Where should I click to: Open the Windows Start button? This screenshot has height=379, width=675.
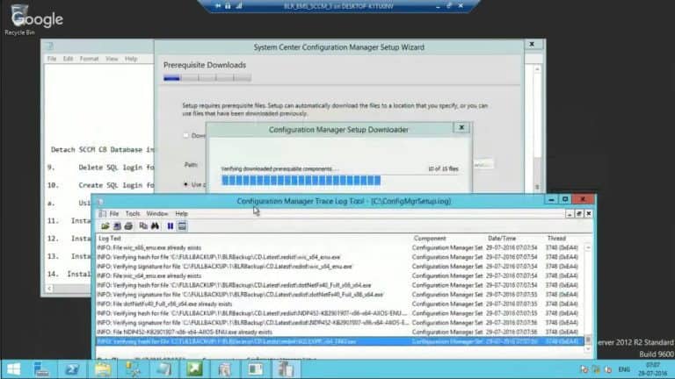[14, 369]
